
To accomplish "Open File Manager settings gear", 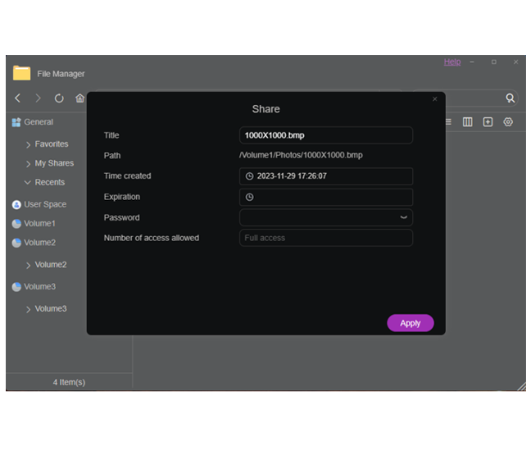I will pos(508,122).
